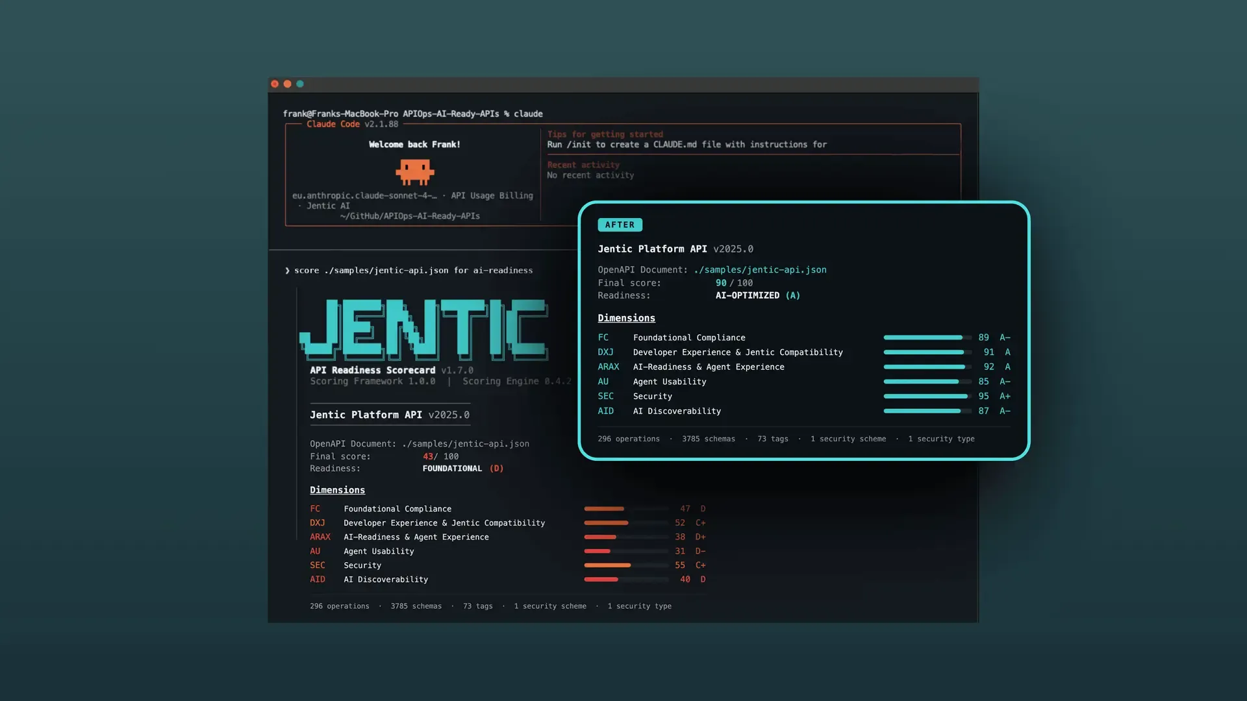Viewport: 1247px width, 701px height.
Task: Click the AFTER card footer "1 security scheme"
Action: pos(848,439)
